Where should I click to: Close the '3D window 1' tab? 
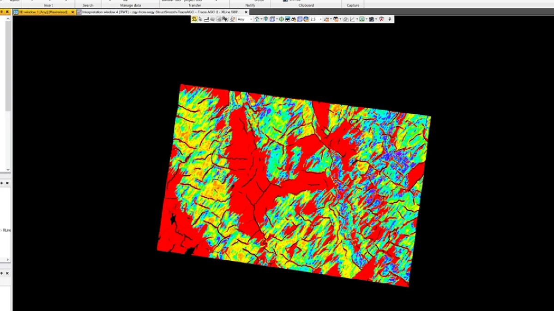[x=73, y=12]
